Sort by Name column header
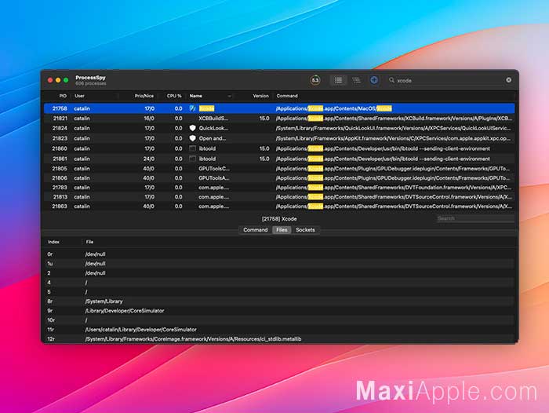The image size is (549, 413). [x=196, y=96]
